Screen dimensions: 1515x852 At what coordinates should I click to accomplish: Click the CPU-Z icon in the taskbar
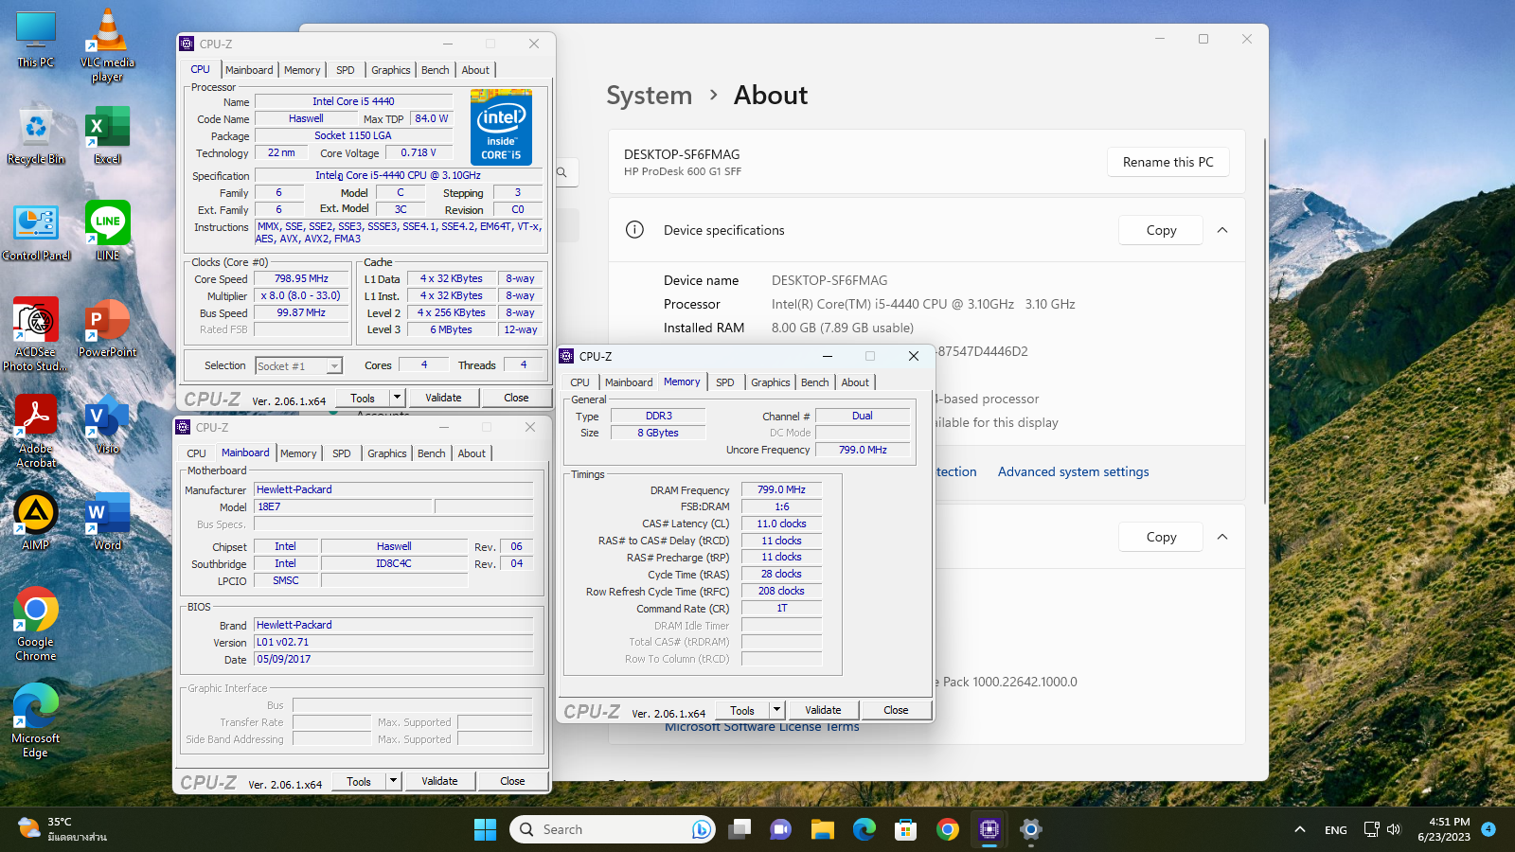tap(989, 829)
